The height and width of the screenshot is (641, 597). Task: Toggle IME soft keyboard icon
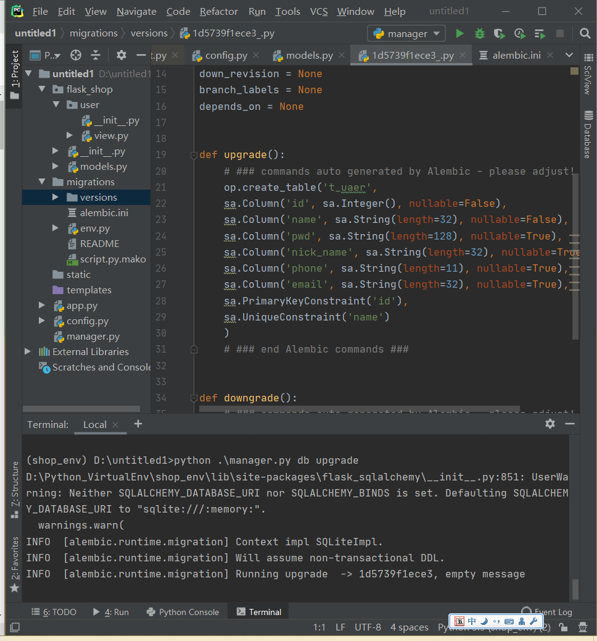coord(509,621)
